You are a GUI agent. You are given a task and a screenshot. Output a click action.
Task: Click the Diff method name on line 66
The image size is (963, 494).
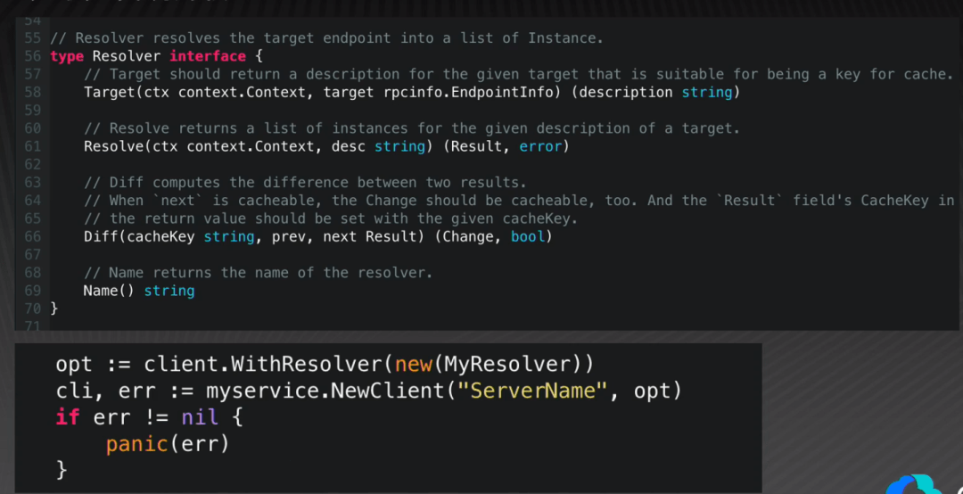(101, 236)
